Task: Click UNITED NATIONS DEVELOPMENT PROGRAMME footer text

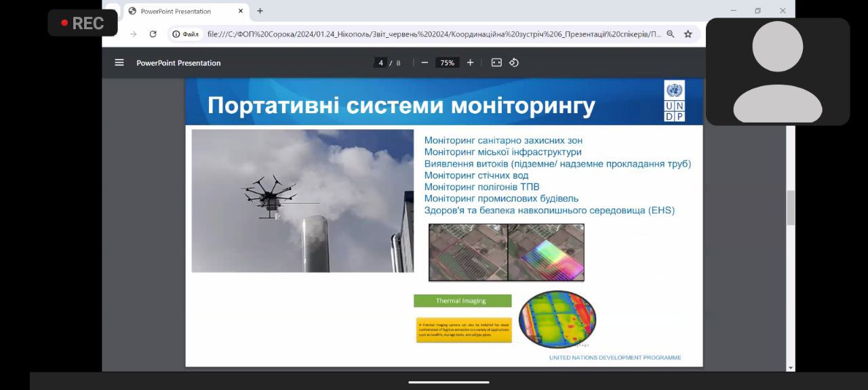Action: tap(615, 357)
